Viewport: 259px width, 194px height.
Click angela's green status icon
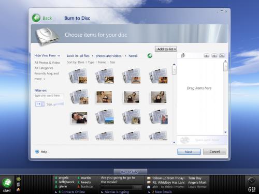pyautogui.click(x=56, y=177)
